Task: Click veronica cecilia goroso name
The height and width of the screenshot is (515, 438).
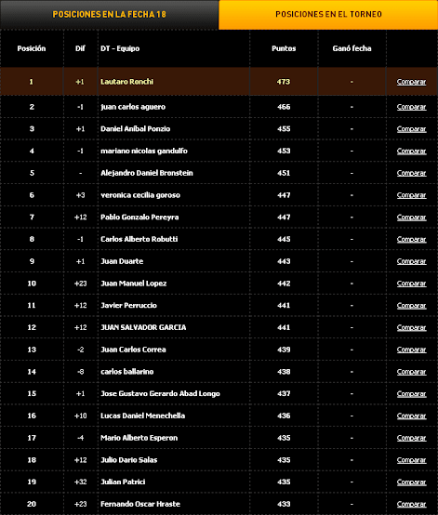Action: coord(140,195)
